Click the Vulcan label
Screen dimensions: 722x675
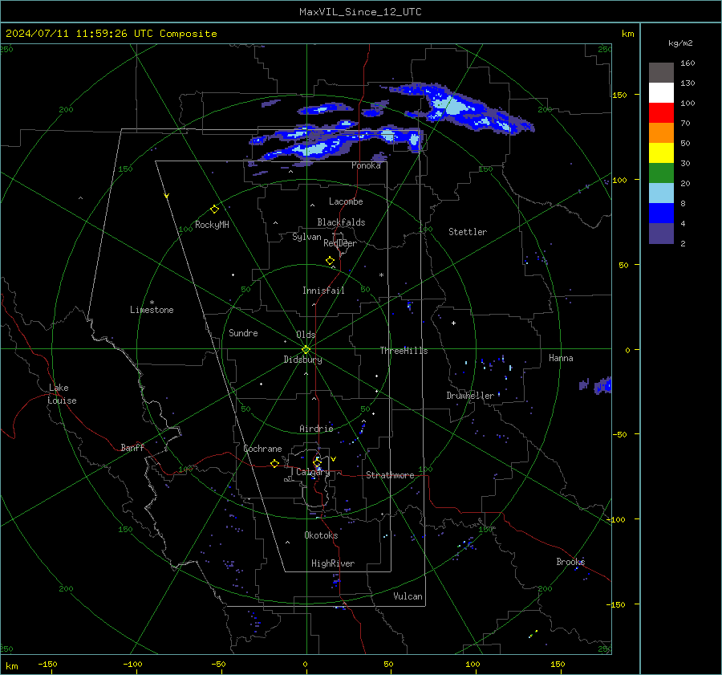408,596
